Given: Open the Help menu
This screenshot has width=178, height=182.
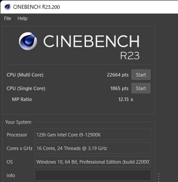Looking at the screenshot, I should [22, 18].
